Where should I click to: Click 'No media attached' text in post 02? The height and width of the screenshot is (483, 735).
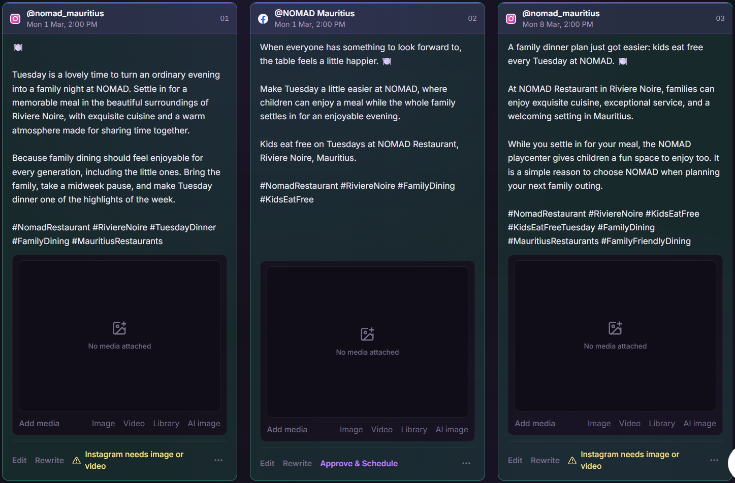tap(367, 352)
